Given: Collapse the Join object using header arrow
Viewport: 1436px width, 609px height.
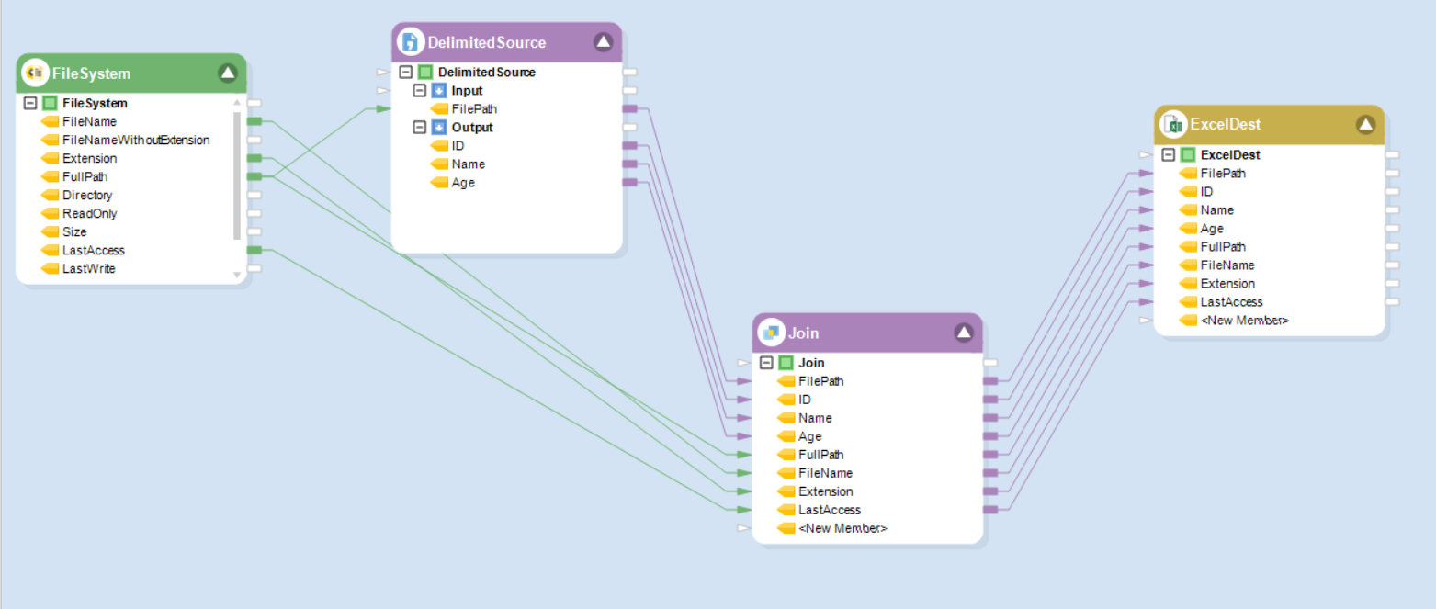Looking at the screenshot, I should [963, 333].
